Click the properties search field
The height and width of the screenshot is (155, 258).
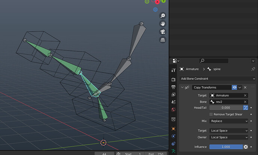coord(214,61)
